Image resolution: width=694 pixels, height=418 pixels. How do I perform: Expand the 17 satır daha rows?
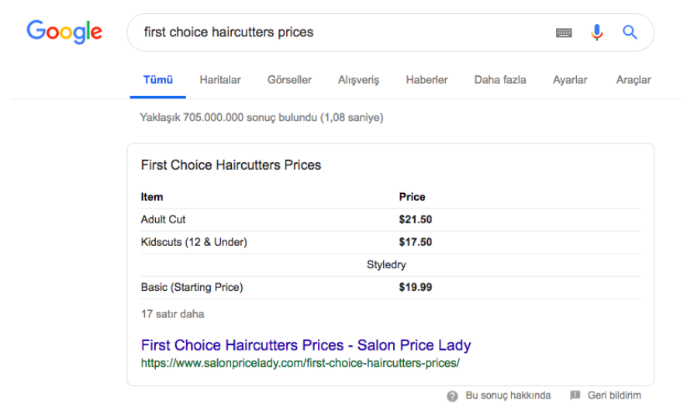click(173, 314)
